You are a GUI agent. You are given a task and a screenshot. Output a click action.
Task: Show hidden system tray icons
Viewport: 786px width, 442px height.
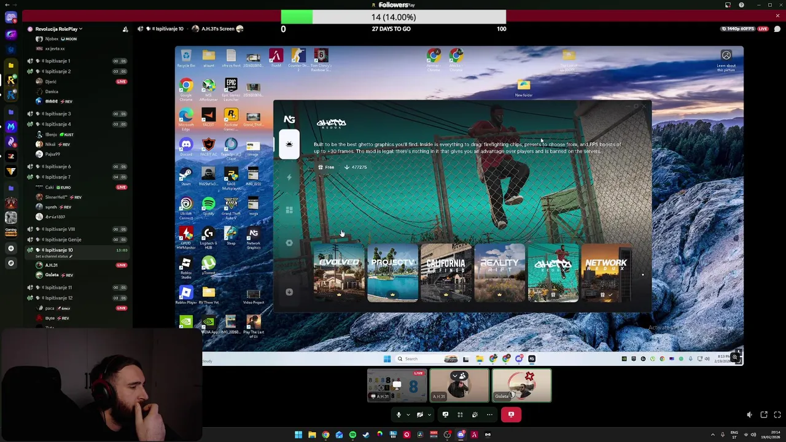(x=712, y=435)
